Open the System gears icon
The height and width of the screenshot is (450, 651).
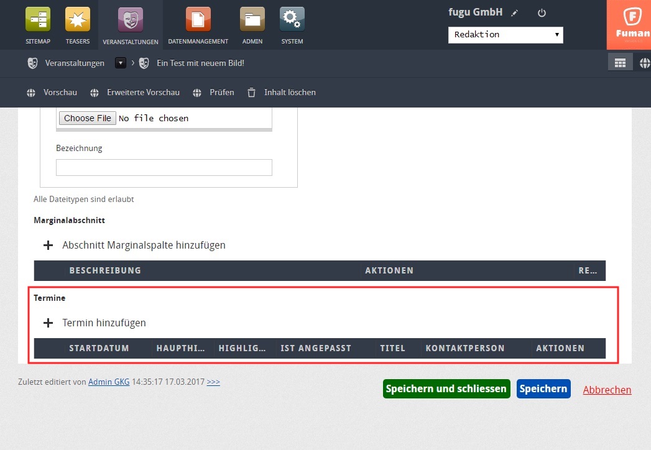pos(292,19)
